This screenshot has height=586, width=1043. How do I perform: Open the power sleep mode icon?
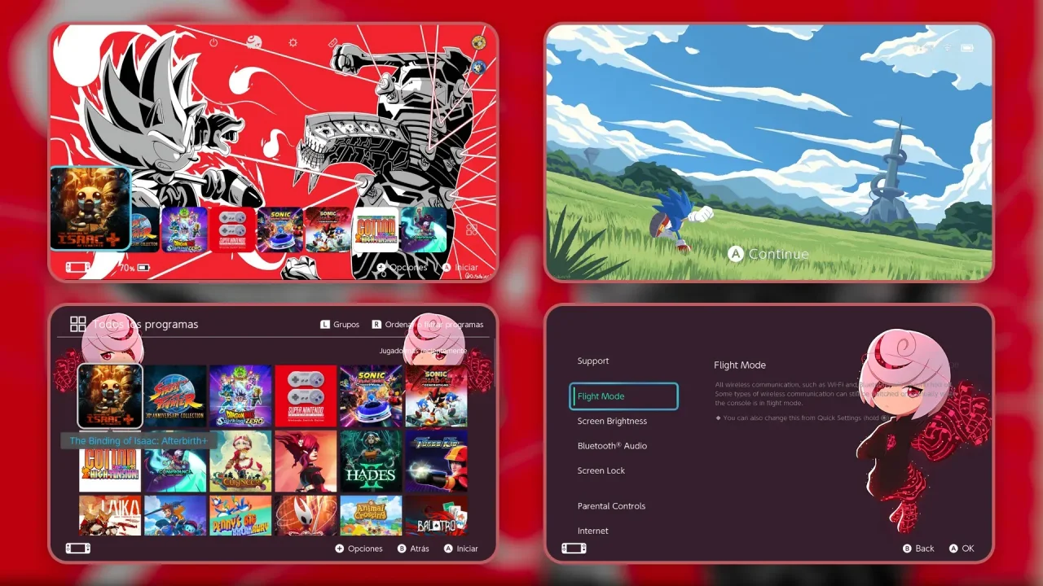[214, 42]
